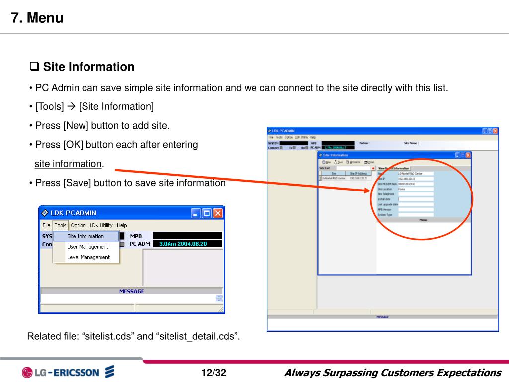Click the message box scroll-up arrow
The height and width of the screenshot is (382, 509).
(x=219, y=297)
